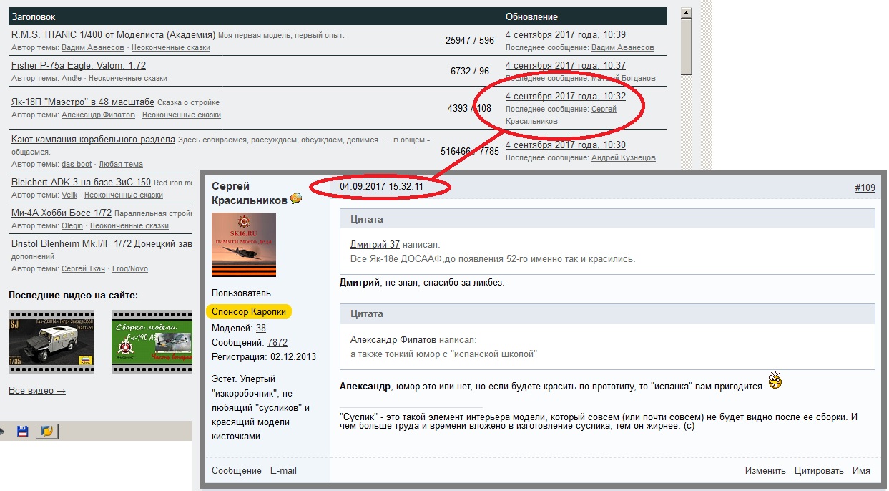
Task: Click the laughing smiley emoticon in the post
Action: [775, 381]
